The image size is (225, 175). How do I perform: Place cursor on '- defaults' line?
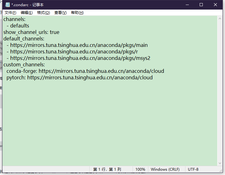[18, 26]
